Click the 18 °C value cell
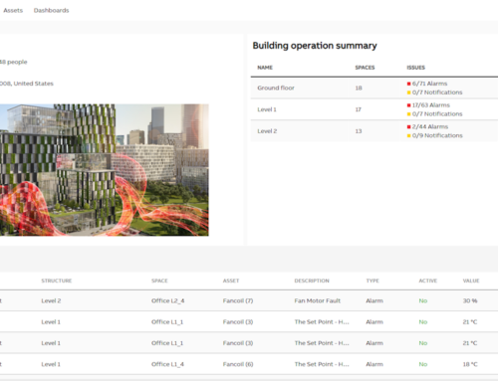This screenshot has height=381, width=498. click(x=470, y=364)
